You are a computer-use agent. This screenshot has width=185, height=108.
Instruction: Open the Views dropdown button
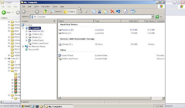pos(134,12)
